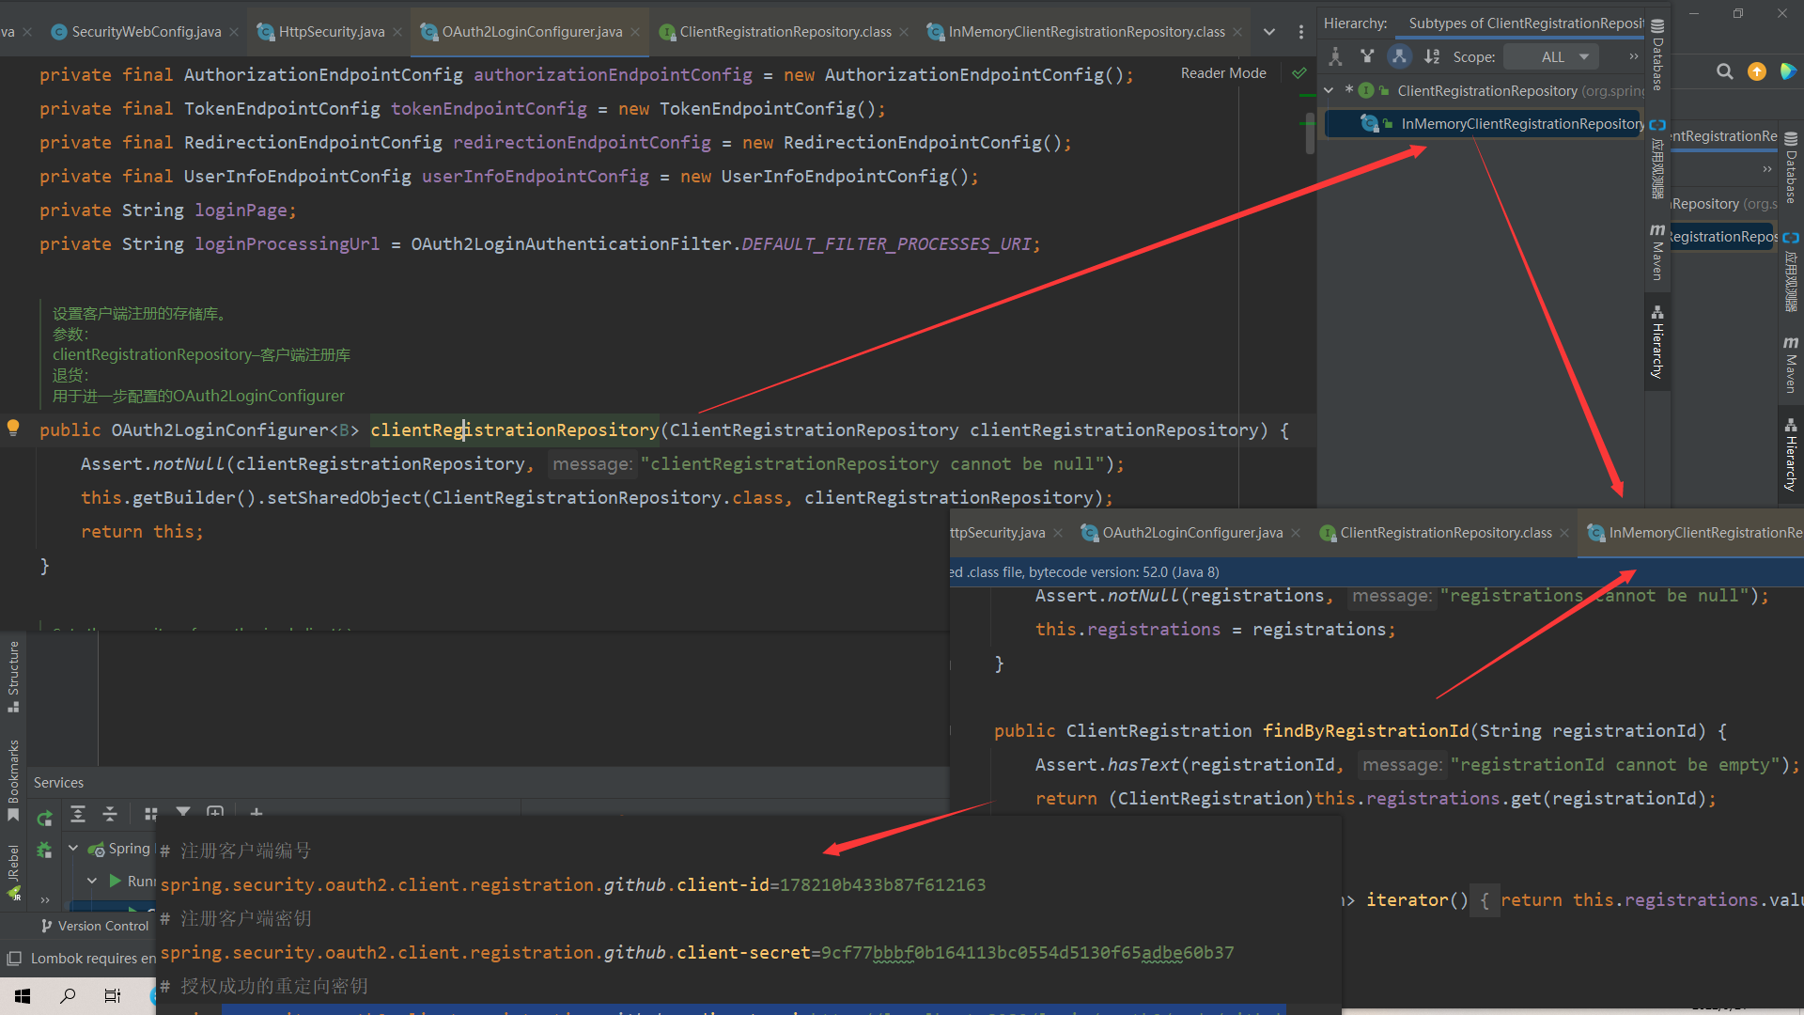Screen dimensions: 1804x1015
Task: Close the upper OAuth2LoginConfigurer.java tab
Action: (x=635, y=32)
